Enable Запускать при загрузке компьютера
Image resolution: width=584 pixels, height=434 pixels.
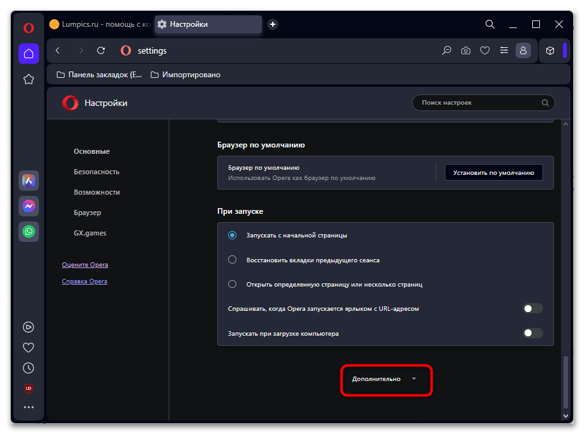tap(533, 333)
